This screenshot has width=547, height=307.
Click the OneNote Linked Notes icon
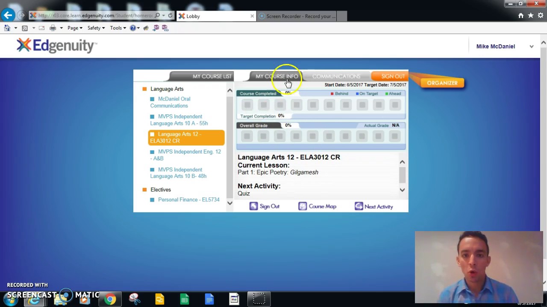coord(165,28)
